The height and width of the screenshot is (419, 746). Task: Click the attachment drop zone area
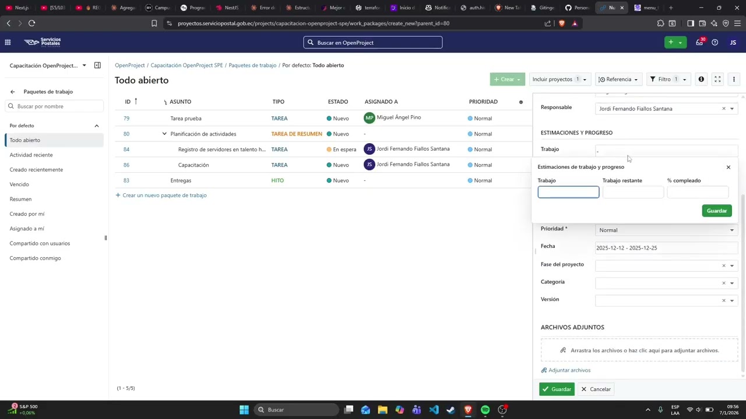tap(639, 350)
